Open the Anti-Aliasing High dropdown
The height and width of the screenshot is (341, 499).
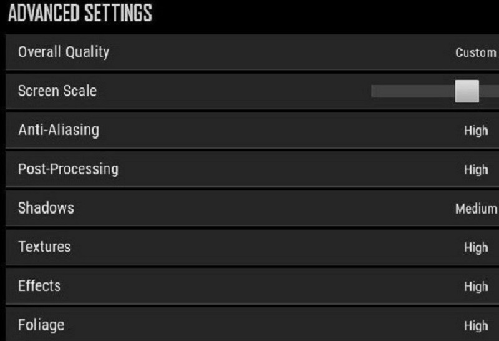click(x=476, y=131)
